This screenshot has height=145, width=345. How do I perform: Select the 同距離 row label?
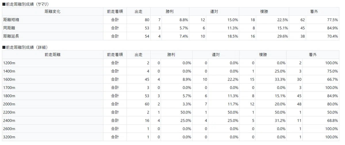tap(9, 28)
